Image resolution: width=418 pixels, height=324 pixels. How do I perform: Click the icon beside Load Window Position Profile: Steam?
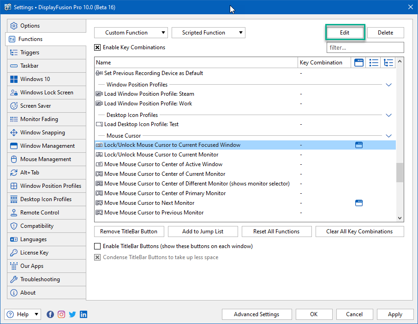tap(99, 94)
